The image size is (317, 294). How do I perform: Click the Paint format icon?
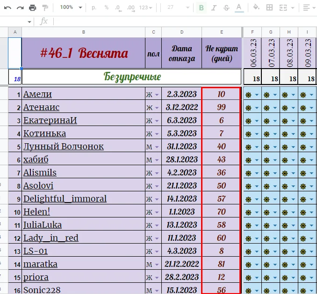[x=45, y=7]
